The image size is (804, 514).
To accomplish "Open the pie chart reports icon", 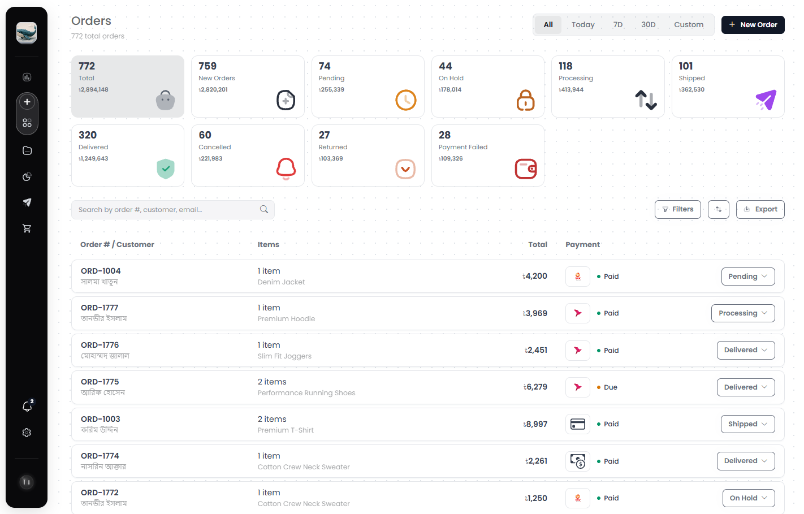I will [x=27, y=177].
